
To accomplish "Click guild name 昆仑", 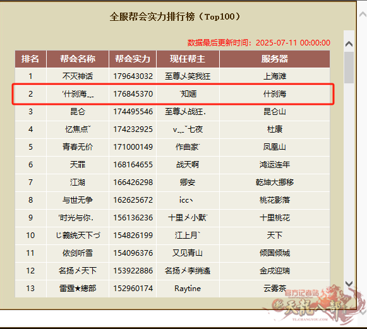I will click(78, 112).
